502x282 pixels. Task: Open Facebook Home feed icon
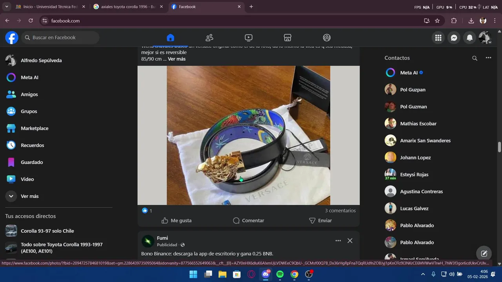pos(170,38)
